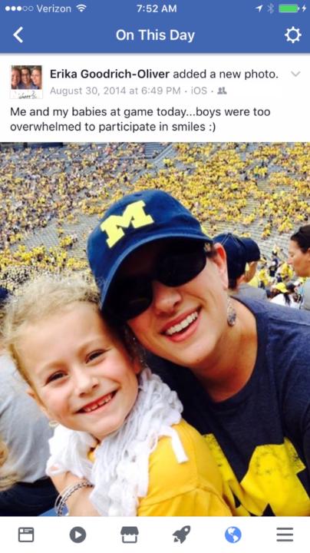Open On This Day settings gear
The width and height of the screenshot is (310, 553).
tap(293, 35)
